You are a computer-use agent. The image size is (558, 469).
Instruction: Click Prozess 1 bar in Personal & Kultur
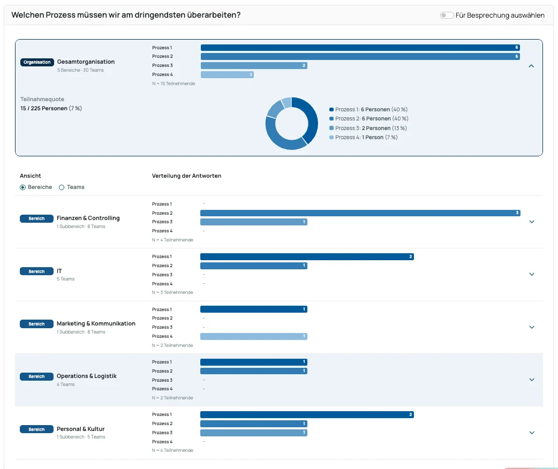tap(307, 415)
